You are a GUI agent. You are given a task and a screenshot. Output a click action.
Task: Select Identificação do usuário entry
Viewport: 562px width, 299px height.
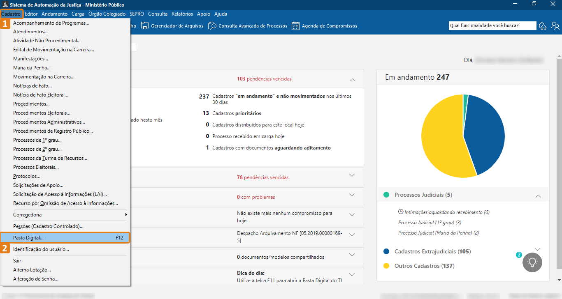(65, 249)
